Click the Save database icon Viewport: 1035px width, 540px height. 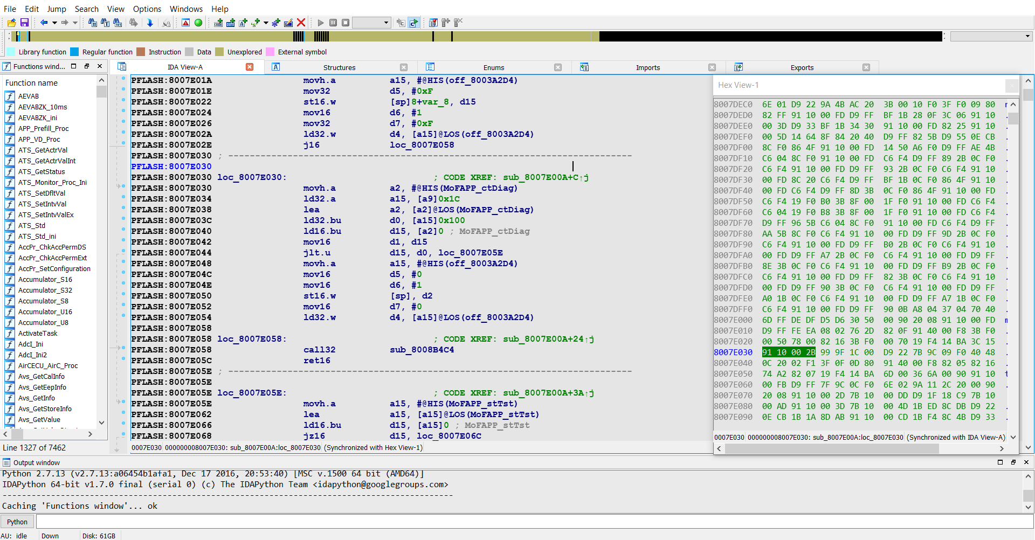point(24,23)
